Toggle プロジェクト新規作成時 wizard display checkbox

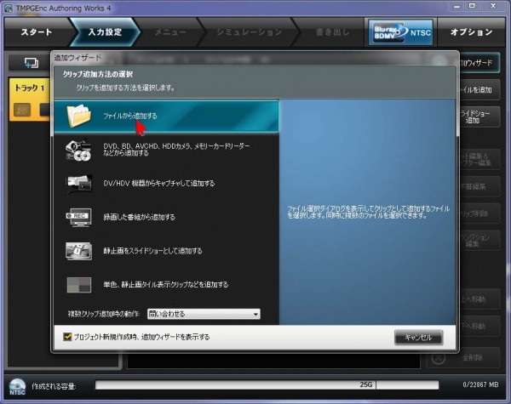point(67,337)
